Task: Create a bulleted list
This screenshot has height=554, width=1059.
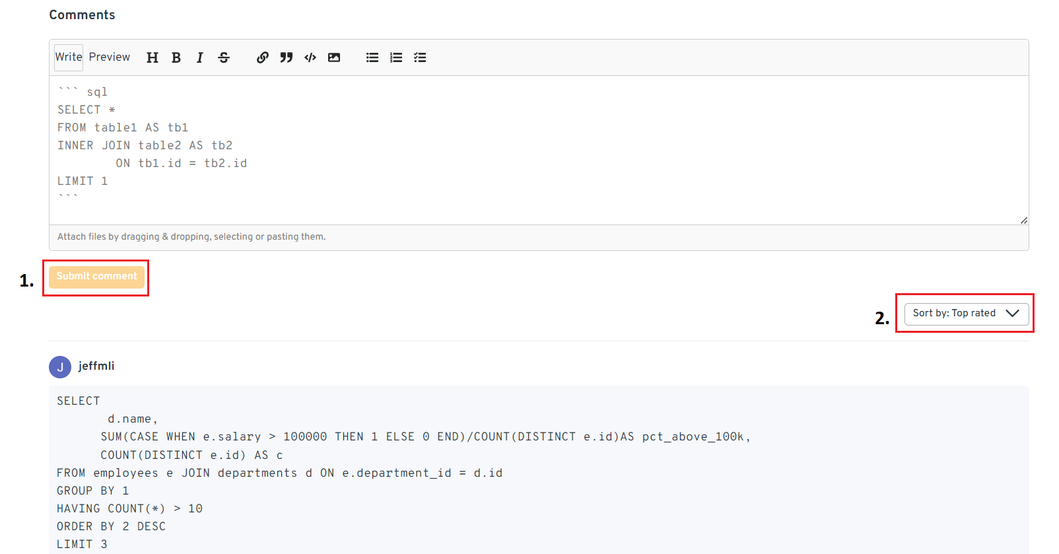Action: pos(372,58)
